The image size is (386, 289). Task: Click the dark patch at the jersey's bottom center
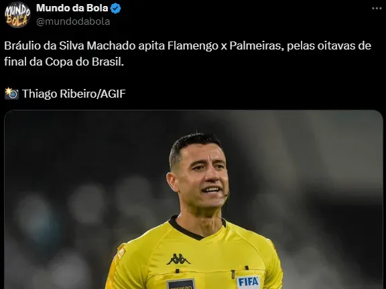tap(181, 284)
